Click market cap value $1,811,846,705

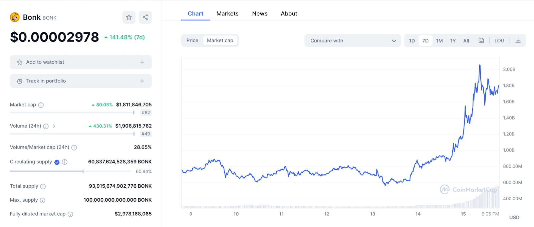(x=134, y=105)
